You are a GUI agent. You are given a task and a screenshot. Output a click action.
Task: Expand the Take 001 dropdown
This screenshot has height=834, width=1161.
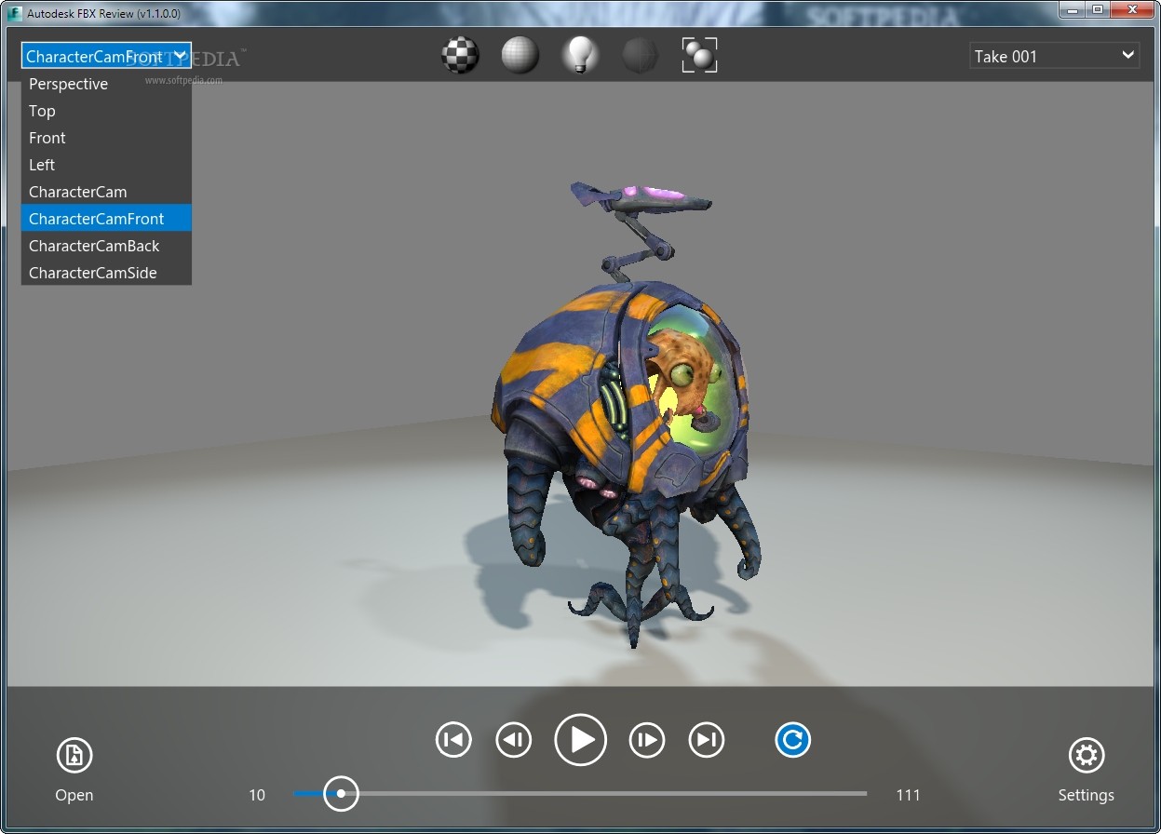1054,56
